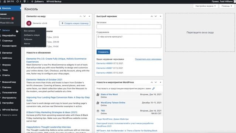Open Improving Your Landing Page Conversion Rate link
The height and width of the screenshot is (133, 236).
pyautogui.click(x=58, y=99)
